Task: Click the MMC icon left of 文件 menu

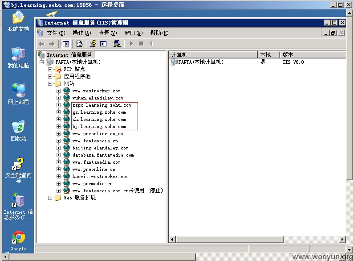Action: coord(41,33)
